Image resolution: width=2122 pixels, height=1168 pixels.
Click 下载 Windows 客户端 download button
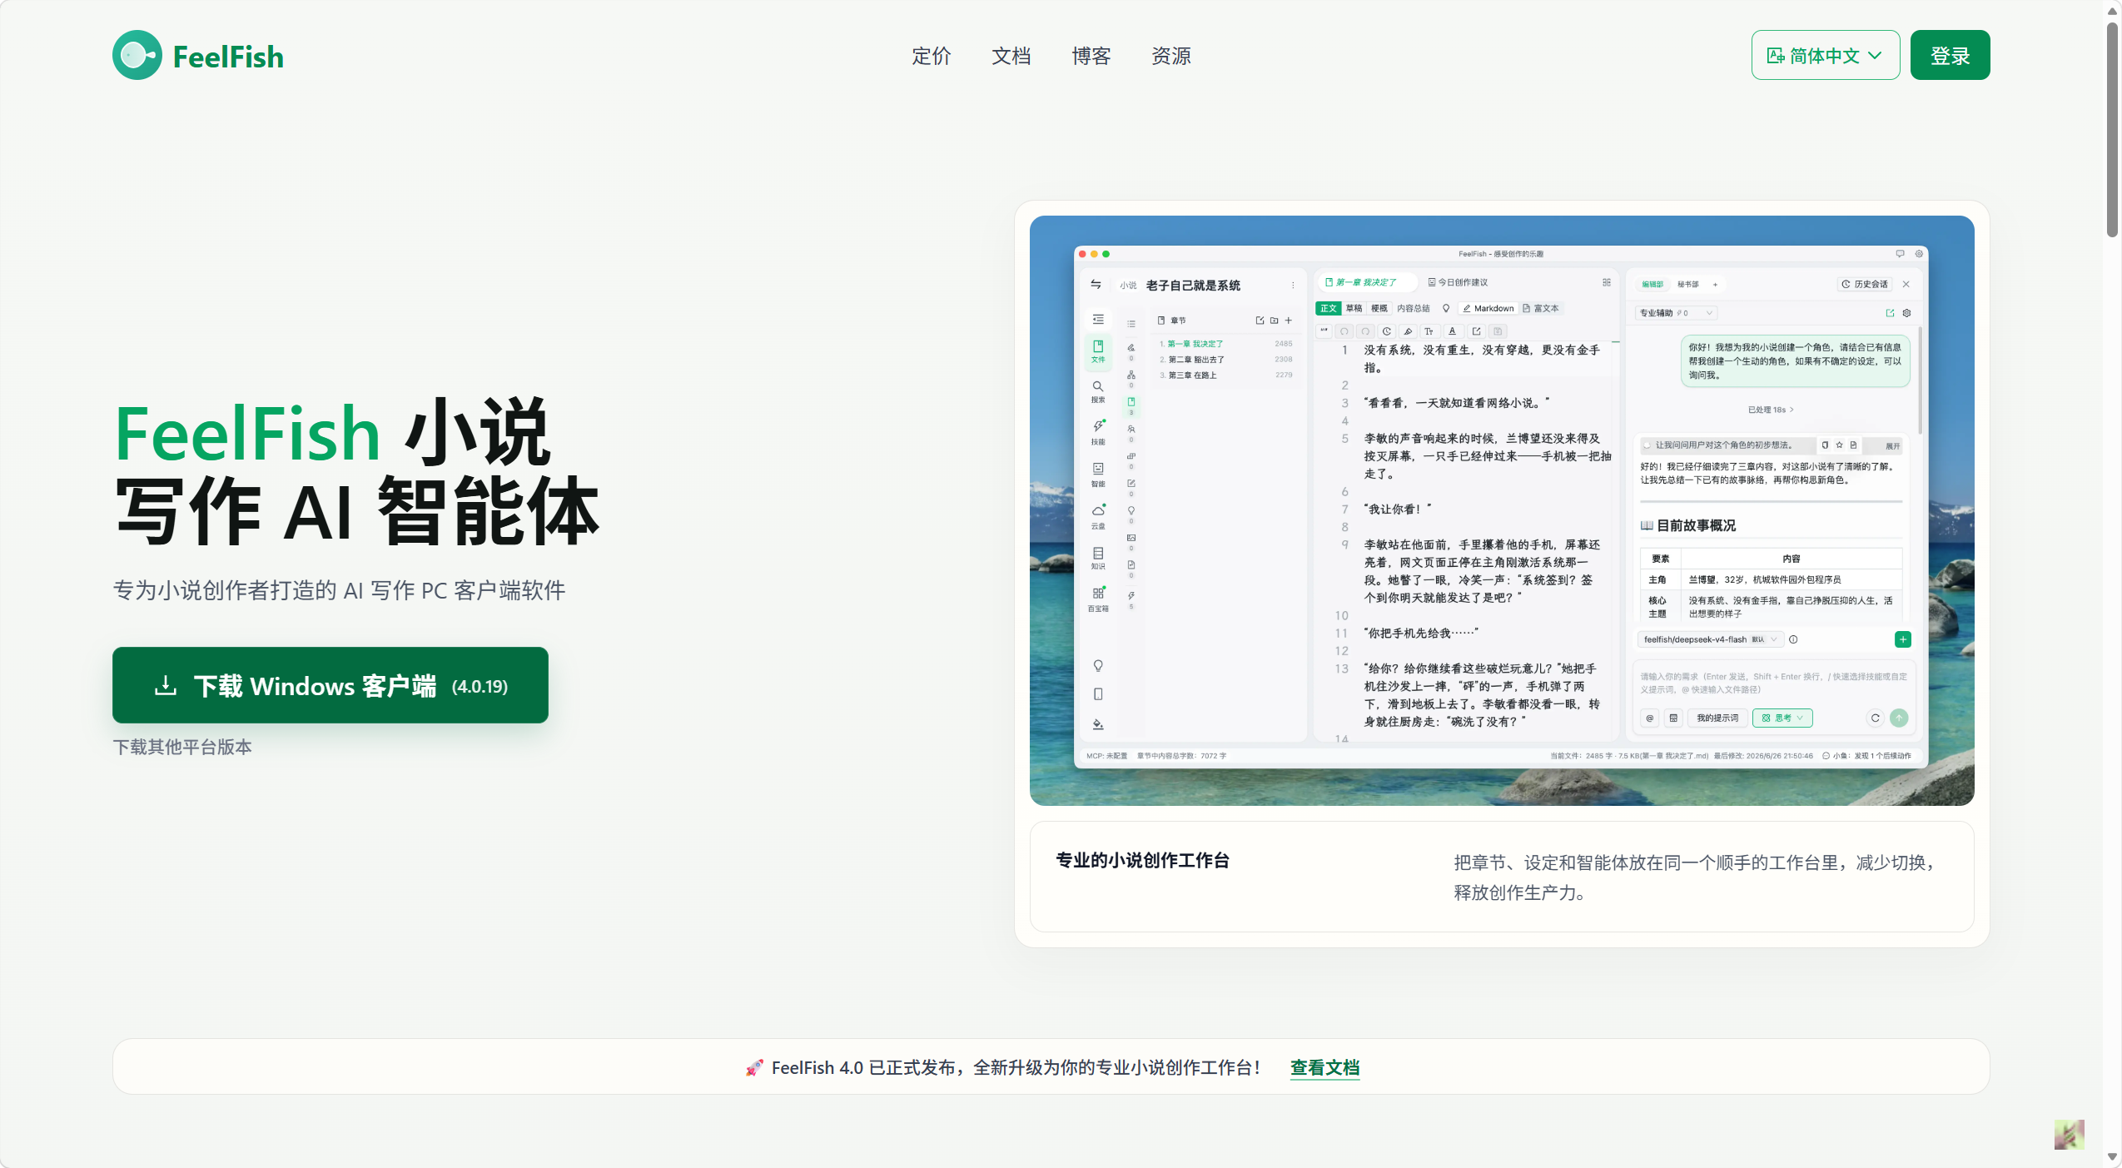(x=330, y=685)
